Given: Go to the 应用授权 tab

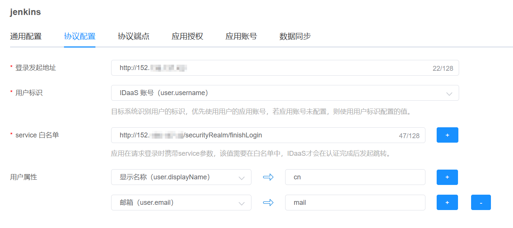Looking at the screenshot, I should tap(187, 36).
